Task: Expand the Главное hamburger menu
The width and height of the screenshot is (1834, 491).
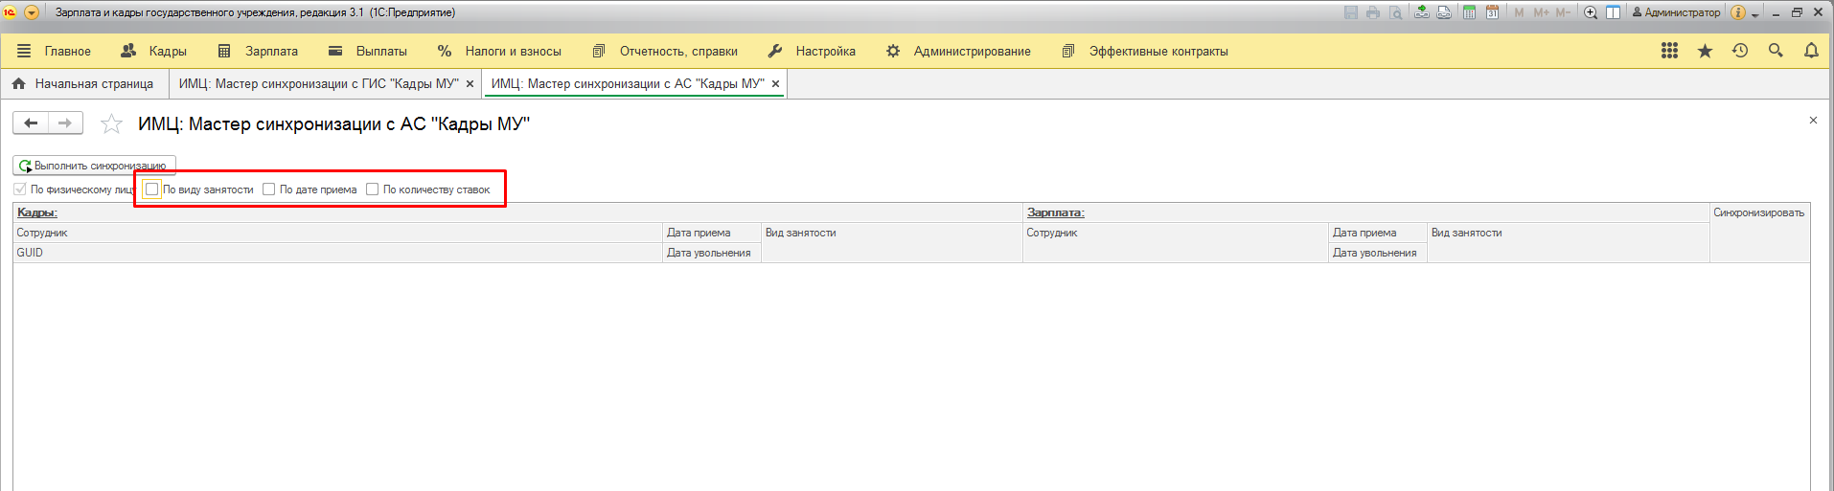Action: pyautogui.click(x=25, y=51)
